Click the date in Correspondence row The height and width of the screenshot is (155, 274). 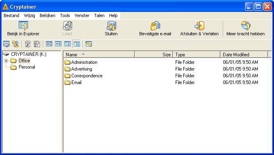240,76
